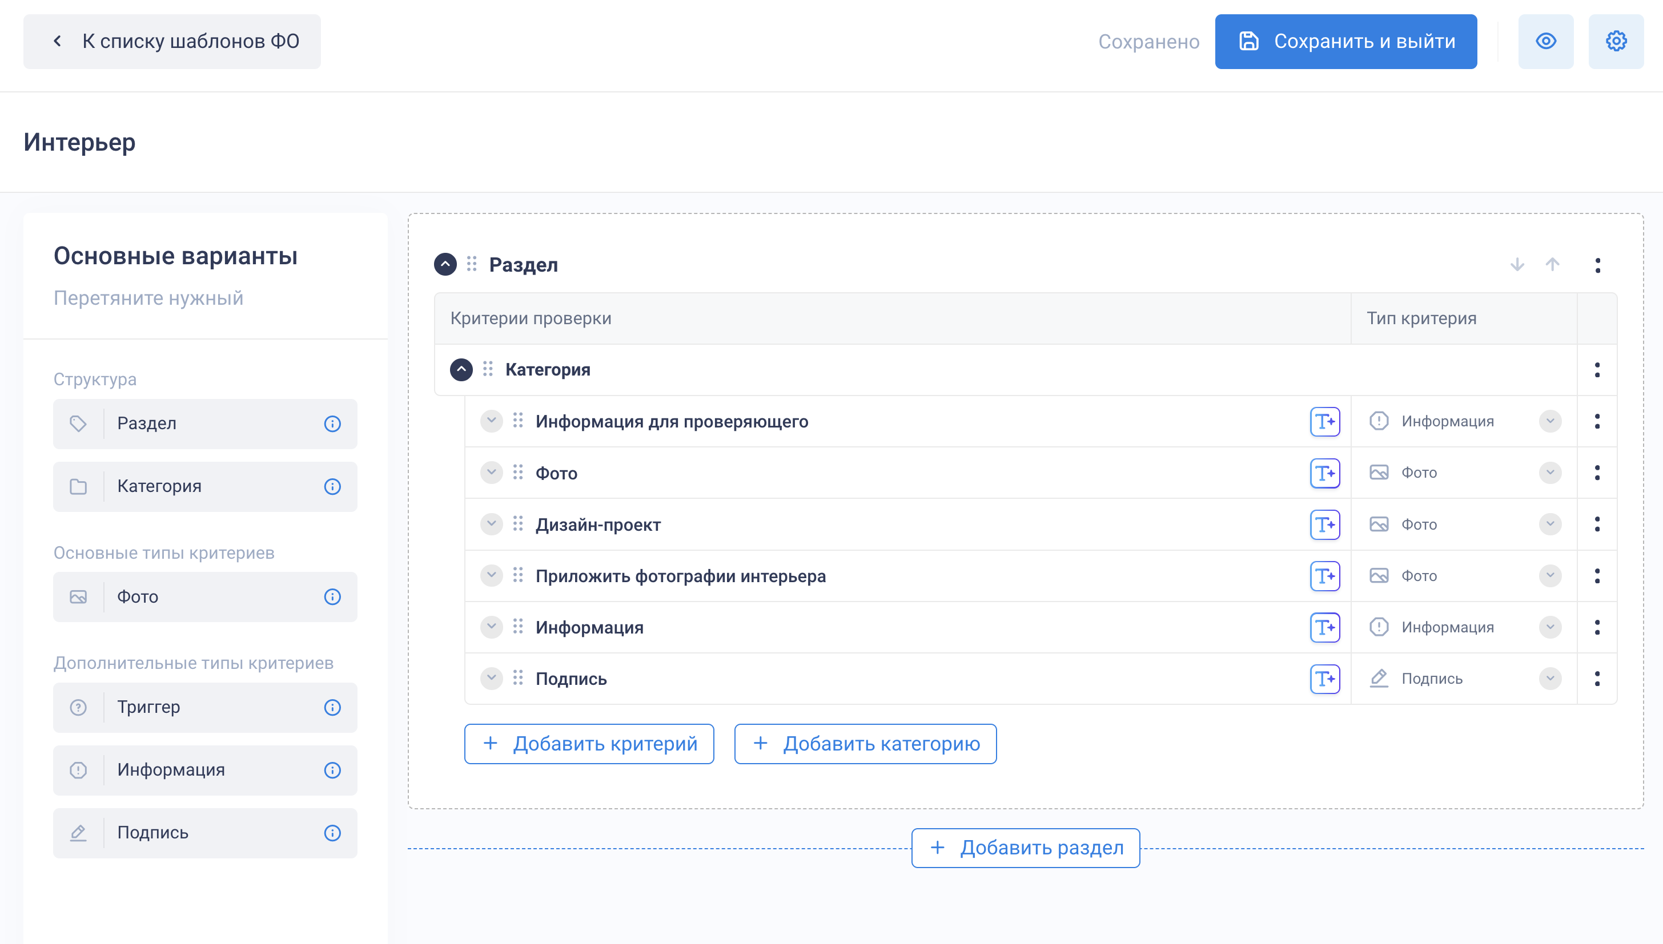Click the text-add icon for Подпись row

point(1324,679)
